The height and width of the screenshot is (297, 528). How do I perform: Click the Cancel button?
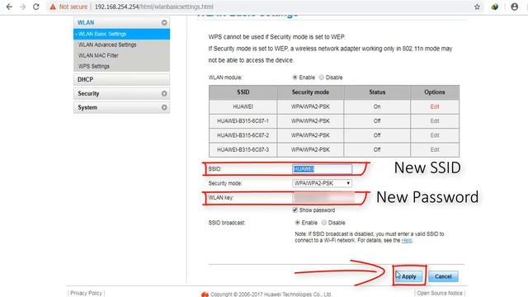443,276
